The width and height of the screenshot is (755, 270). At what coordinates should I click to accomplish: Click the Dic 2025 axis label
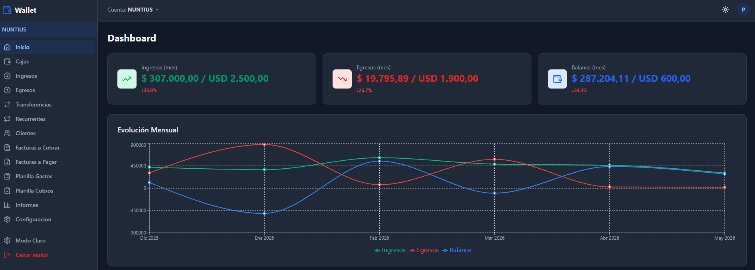pos(149,238)
